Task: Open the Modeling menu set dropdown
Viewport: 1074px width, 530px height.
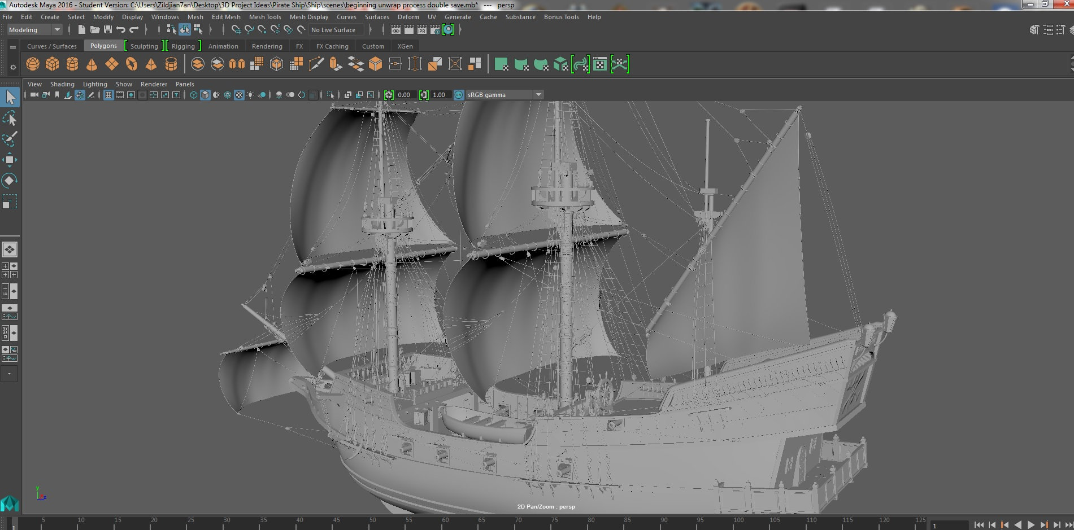Action: pyautogui.click(x=34, y=30)
